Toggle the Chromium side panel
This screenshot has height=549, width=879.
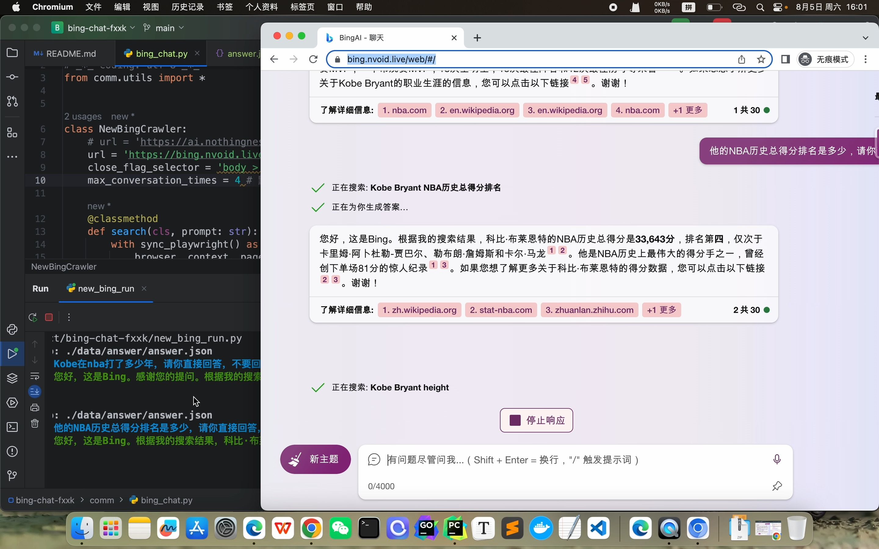785,59
